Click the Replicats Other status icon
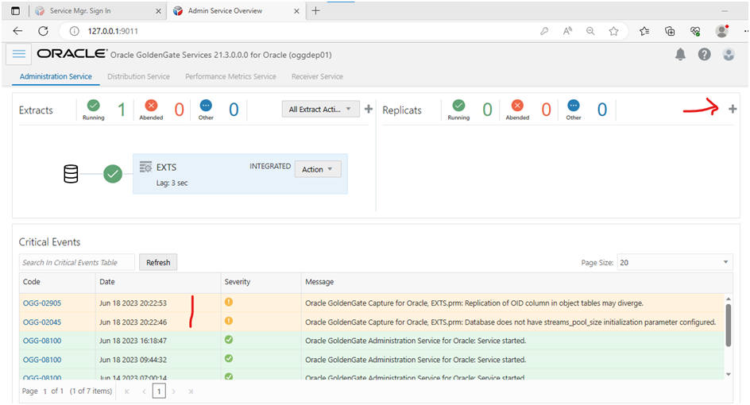The image size is (750, 405). pyautogui.click(x=573, y=105)
